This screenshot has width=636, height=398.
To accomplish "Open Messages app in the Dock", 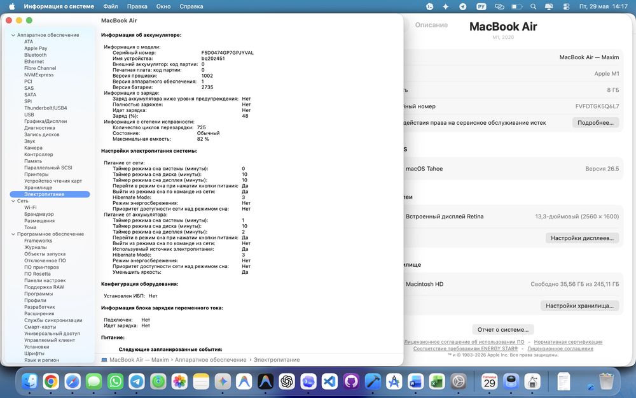I will tap(93, 381).
